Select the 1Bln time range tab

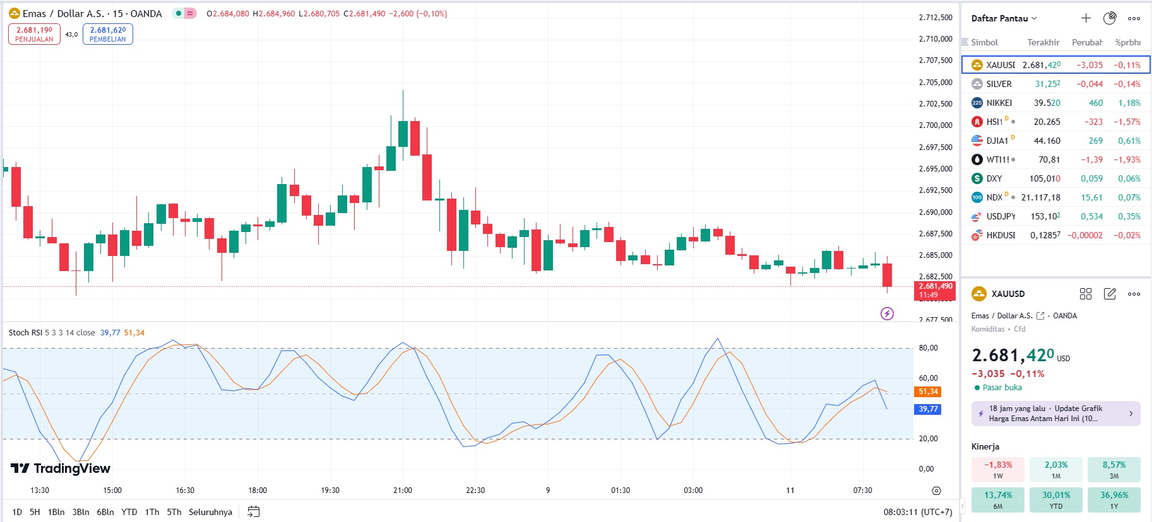[x=56, y=512]
